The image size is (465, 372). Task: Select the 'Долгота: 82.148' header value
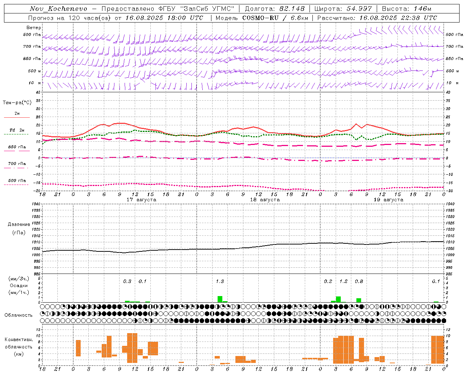[x=275, y=9]
